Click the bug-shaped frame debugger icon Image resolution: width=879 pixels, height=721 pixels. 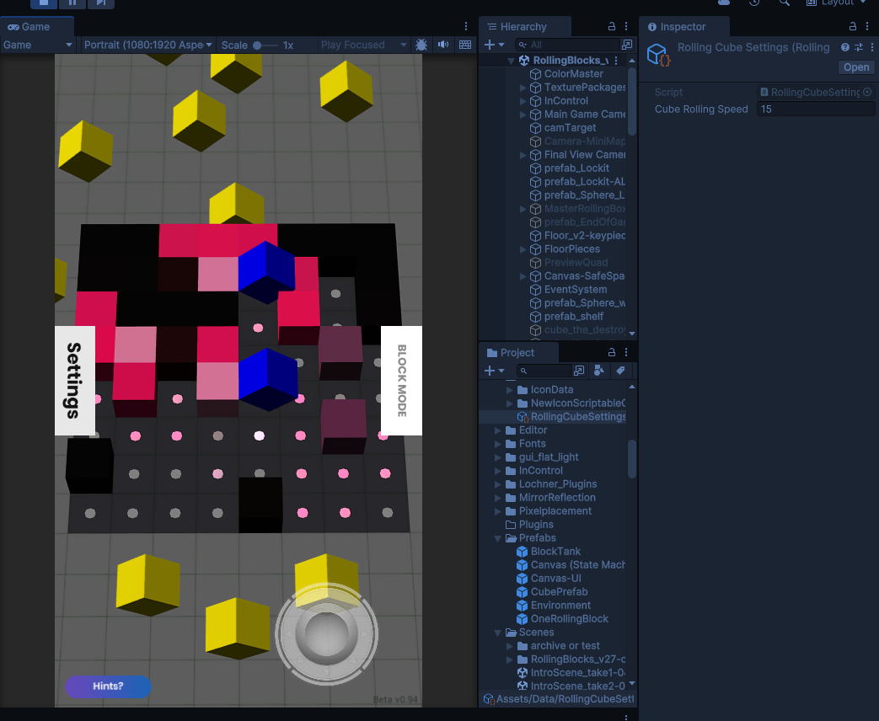pos(421,45)
